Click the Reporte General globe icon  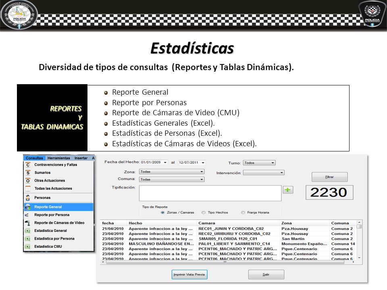(28, 207)
